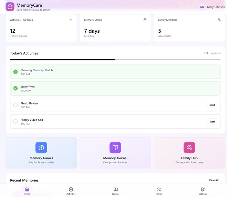Viewport: 227px width, 197px height.
Task: Click the MemoryCare brain logo icon
Action: pos(10,7)
